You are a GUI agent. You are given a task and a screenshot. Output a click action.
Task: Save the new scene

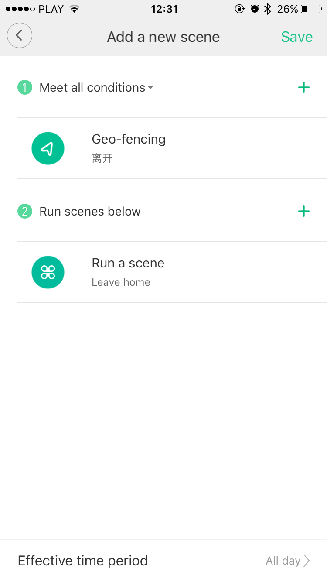tap(296, 37)
